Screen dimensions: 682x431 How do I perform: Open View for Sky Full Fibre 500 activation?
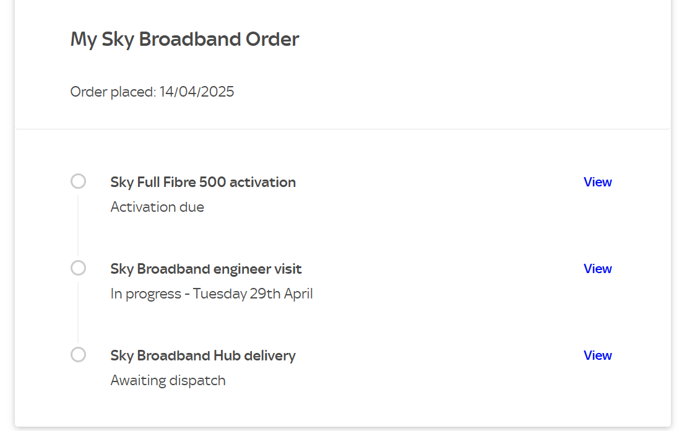[597, 181]
